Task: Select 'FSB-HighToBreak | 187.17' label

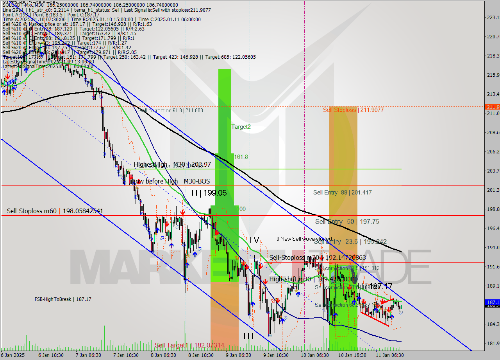Action: coord(63,299)
